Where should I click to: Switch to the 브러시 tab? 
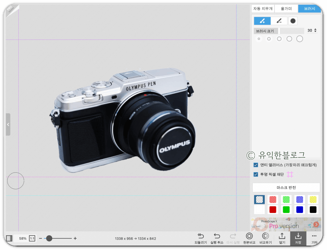[309, 8]
